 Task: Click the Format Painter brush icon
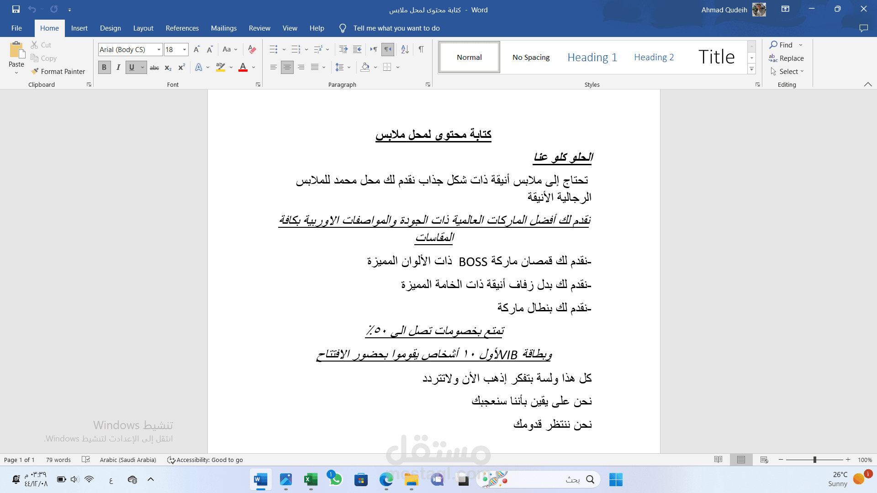click(35, 71)
